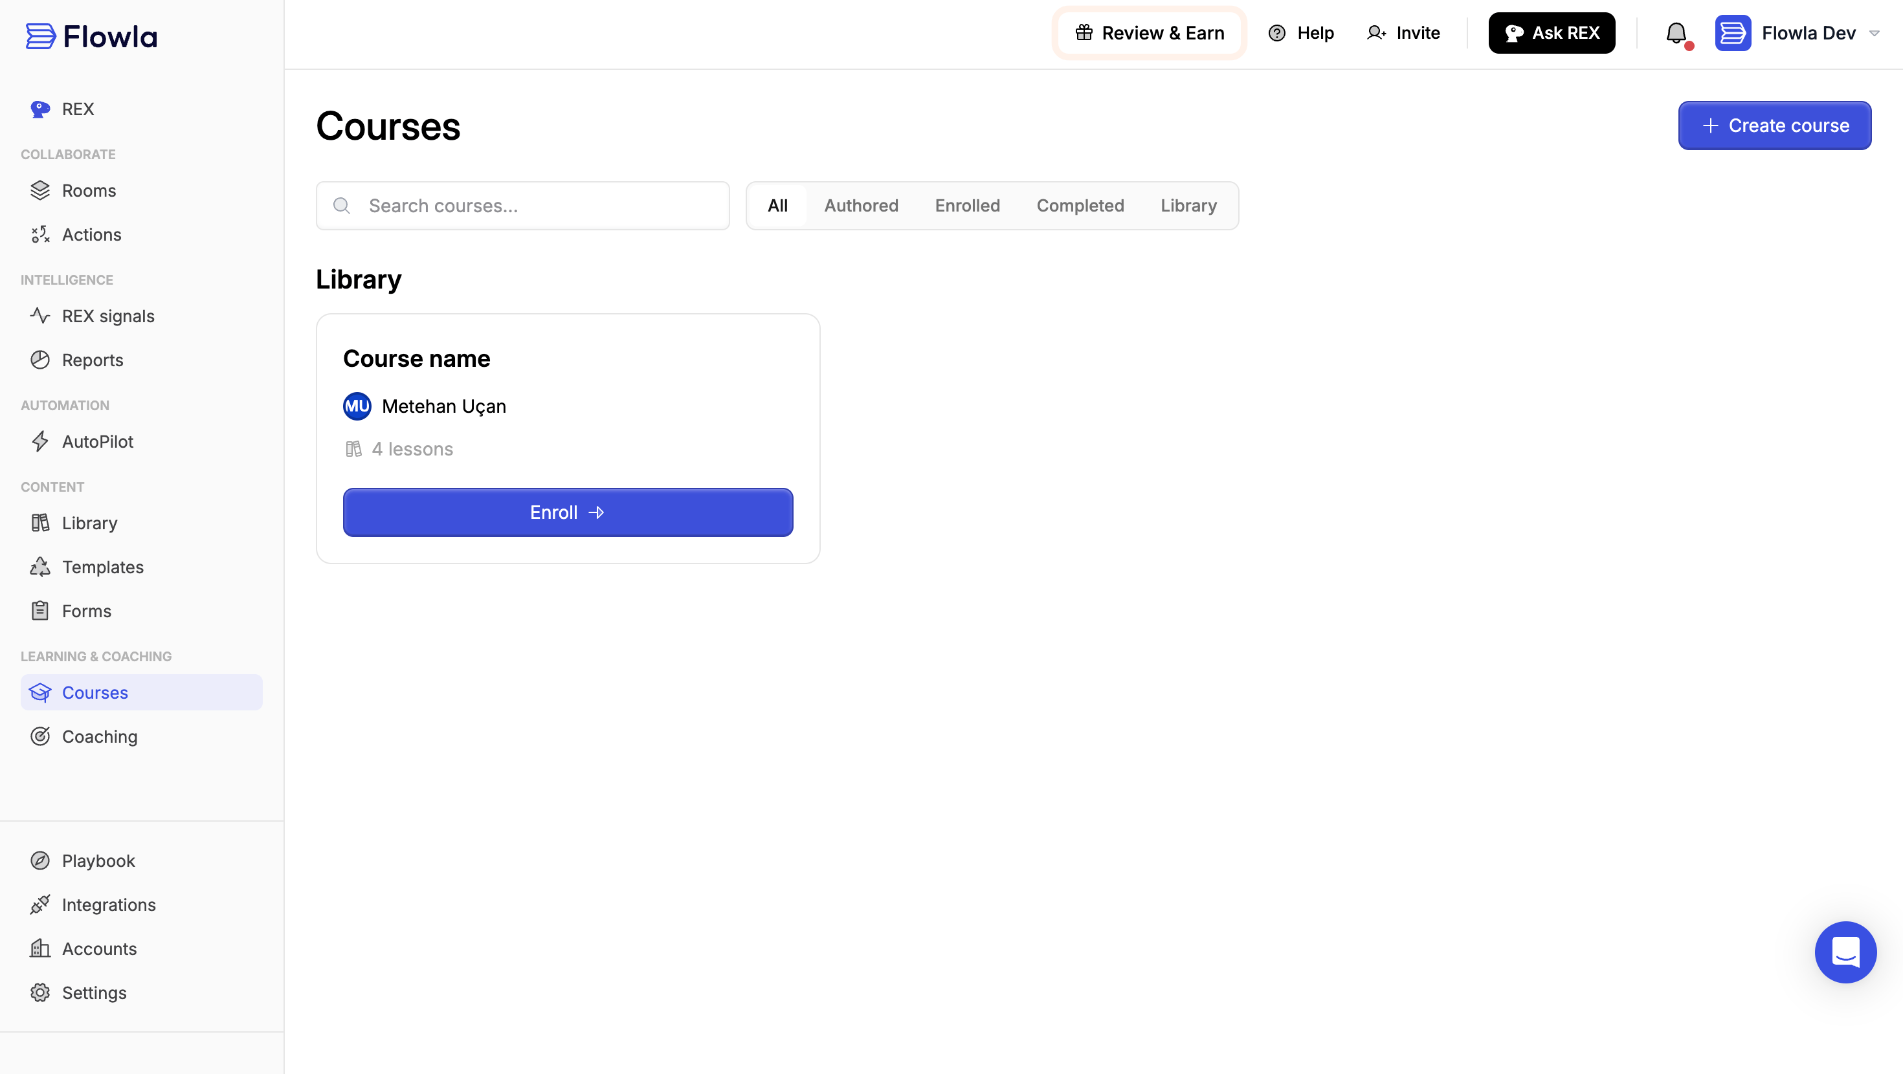The image size is (1903, 1074).
Task: Click the Ask REX button
Action: [1552, 33]
